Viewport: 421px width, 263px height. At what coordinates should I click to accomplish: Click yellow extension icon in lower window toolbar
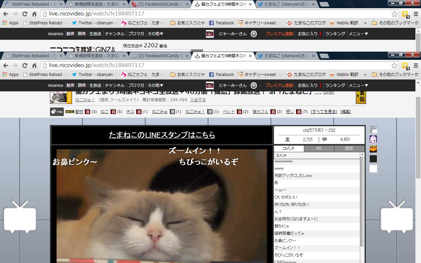click(405, 65)
